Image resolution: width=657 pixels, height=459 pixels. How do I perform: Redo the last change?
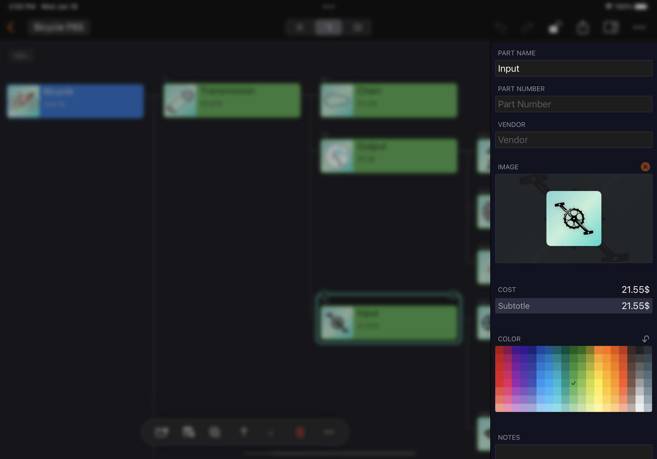click(527, 27)
